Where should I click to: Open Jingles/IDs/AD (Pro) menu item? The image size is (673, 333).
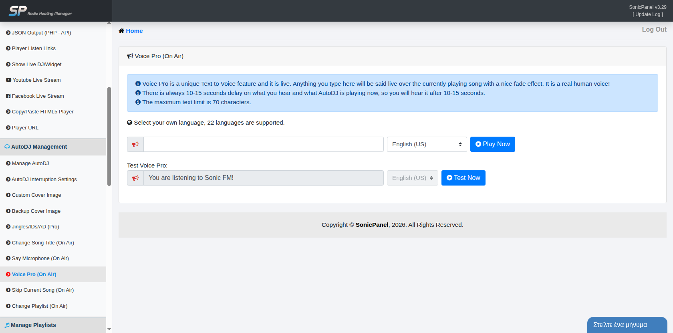(x=35, y=227)
